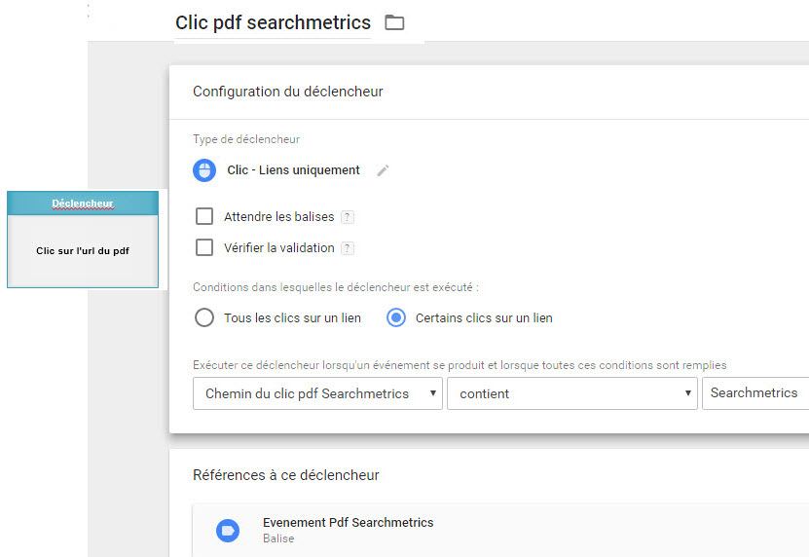The height and width of the screenshot is (557, 809).
Task: Select Tous les clics sur un lien
Action: coord(204,317)
